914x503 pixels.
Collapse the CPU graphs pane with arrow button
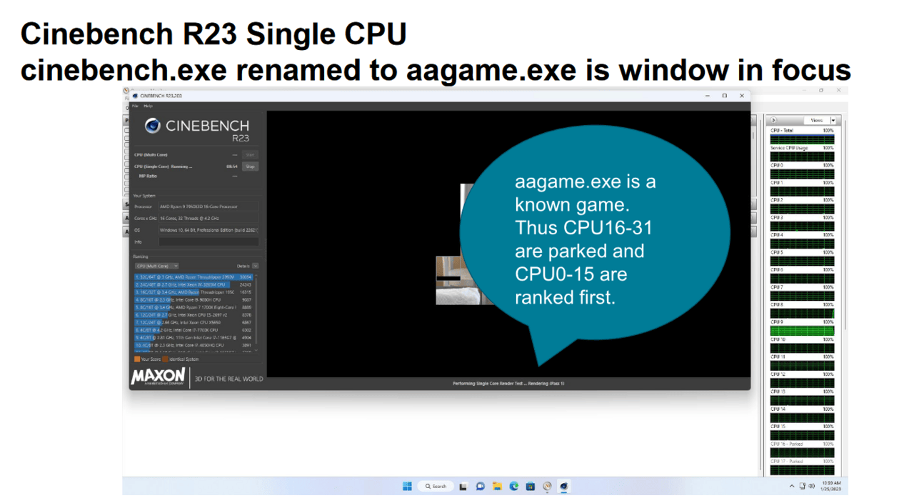(773, 121)
